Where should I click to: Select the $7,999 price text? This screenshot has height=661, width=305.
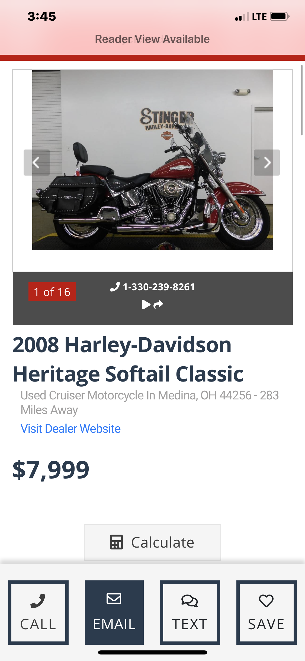point(51,470)
